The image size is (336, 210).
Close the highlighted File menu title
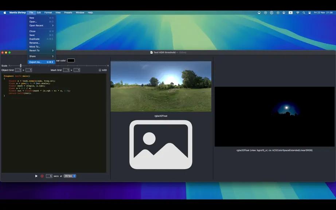(31, 13)
